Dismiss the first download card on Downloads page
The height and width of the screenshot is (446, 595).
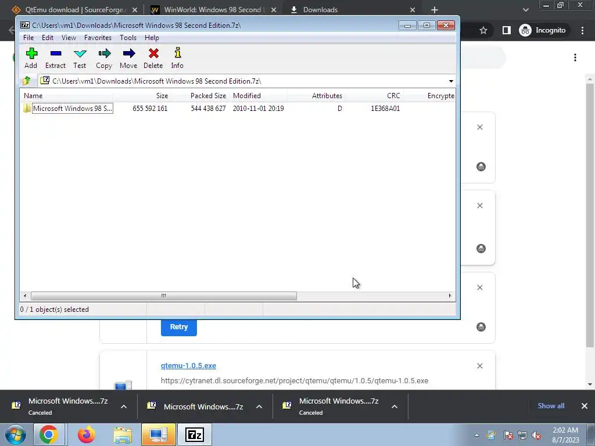coord(479,127)
